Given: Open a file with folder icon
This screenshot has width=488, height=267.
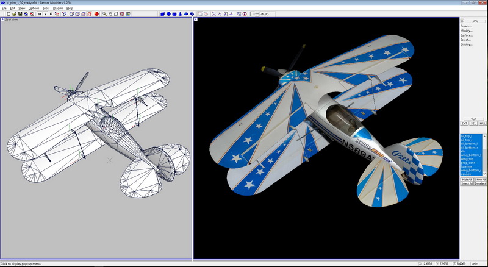Looking at the screenshot, I should click(x=14, y=14).
